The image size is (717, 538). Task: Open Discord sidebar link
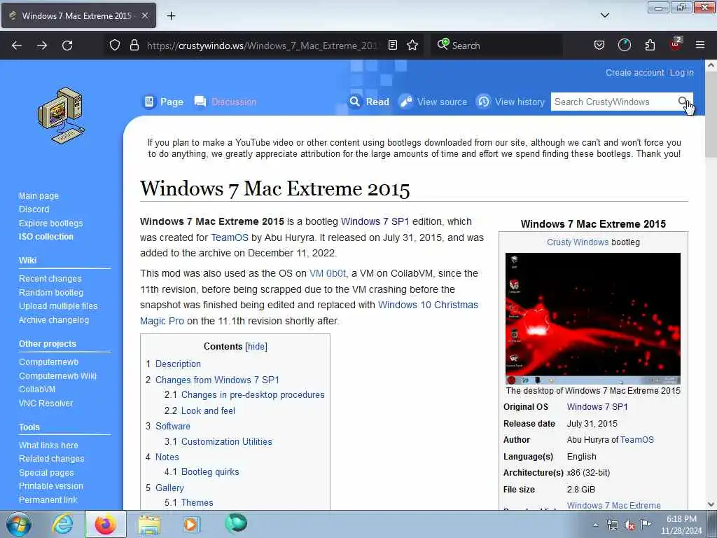coord(34,209)
